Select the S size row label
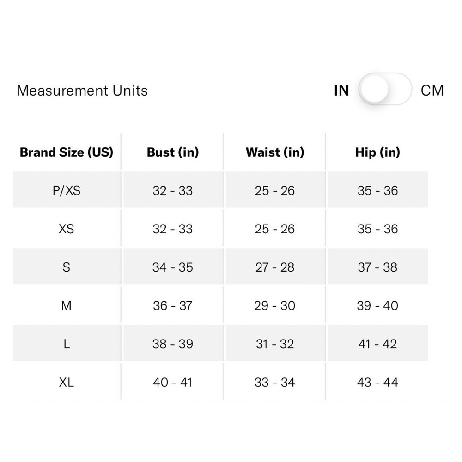This screenshot has width=462, height=462. click(67, 267)
